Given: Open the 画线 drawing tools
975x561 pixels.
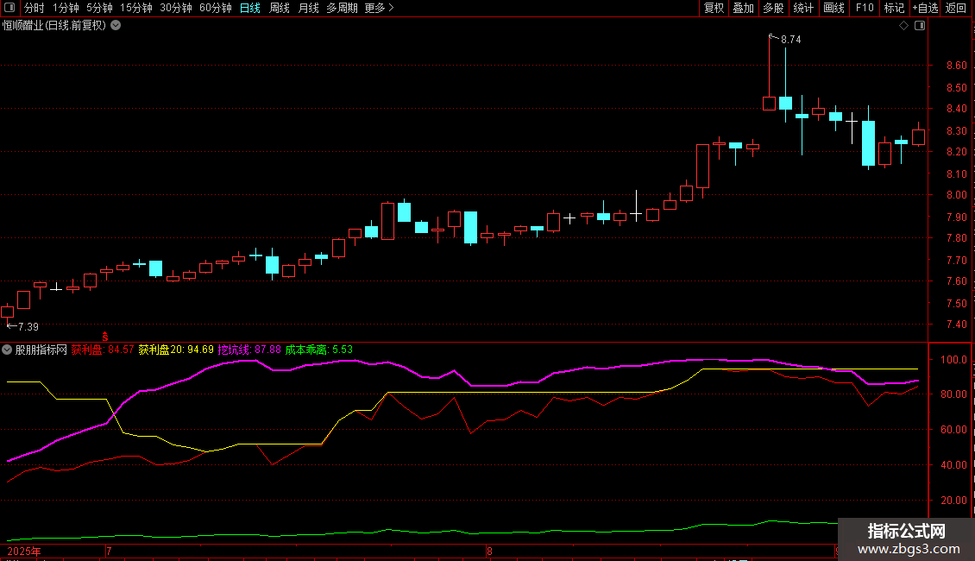Looking at the screenshot, I should (x=833, y=8).
